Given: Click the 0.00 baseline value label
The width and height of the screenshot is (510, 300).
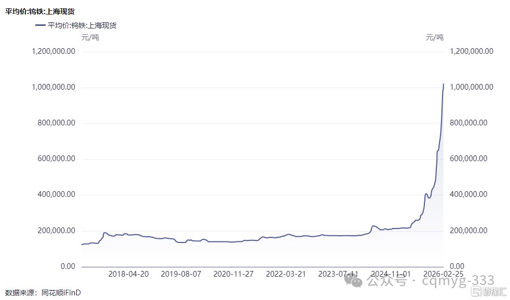Looking at the screenshot, I should [68, 266].
